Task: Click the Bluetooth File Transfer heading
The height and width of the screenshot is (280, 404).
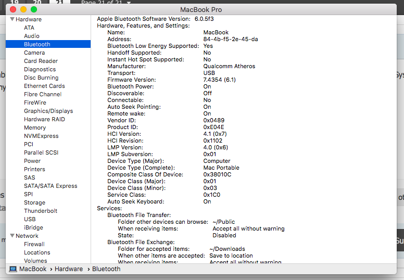Action: (x=139, y=215)
